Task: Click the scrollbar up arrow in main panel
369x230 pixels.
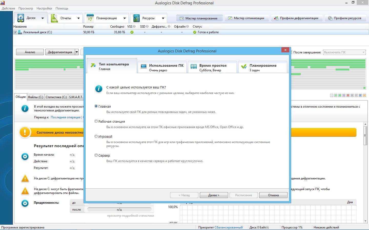Action: pos(365,124)
